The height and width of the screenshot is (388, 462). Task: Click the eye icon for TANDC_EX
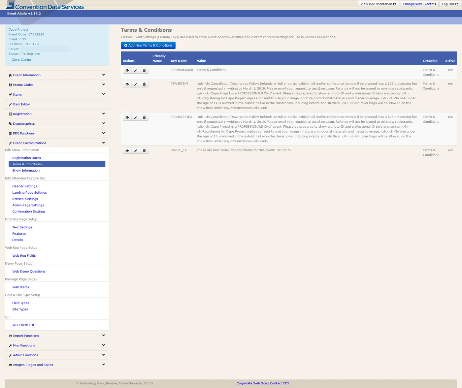click(x=127, y=150)
